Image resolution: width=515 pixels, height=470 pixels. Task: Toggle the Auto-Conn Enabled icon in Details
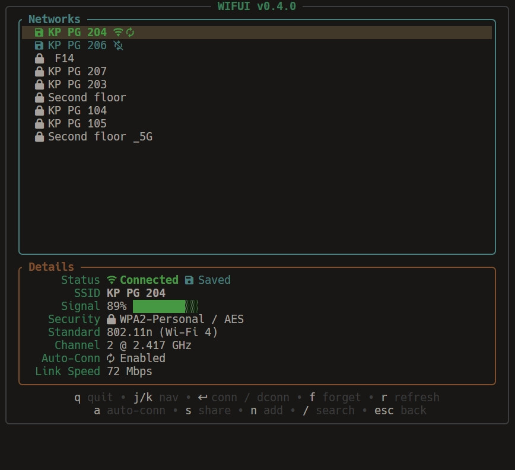[111, 359]
